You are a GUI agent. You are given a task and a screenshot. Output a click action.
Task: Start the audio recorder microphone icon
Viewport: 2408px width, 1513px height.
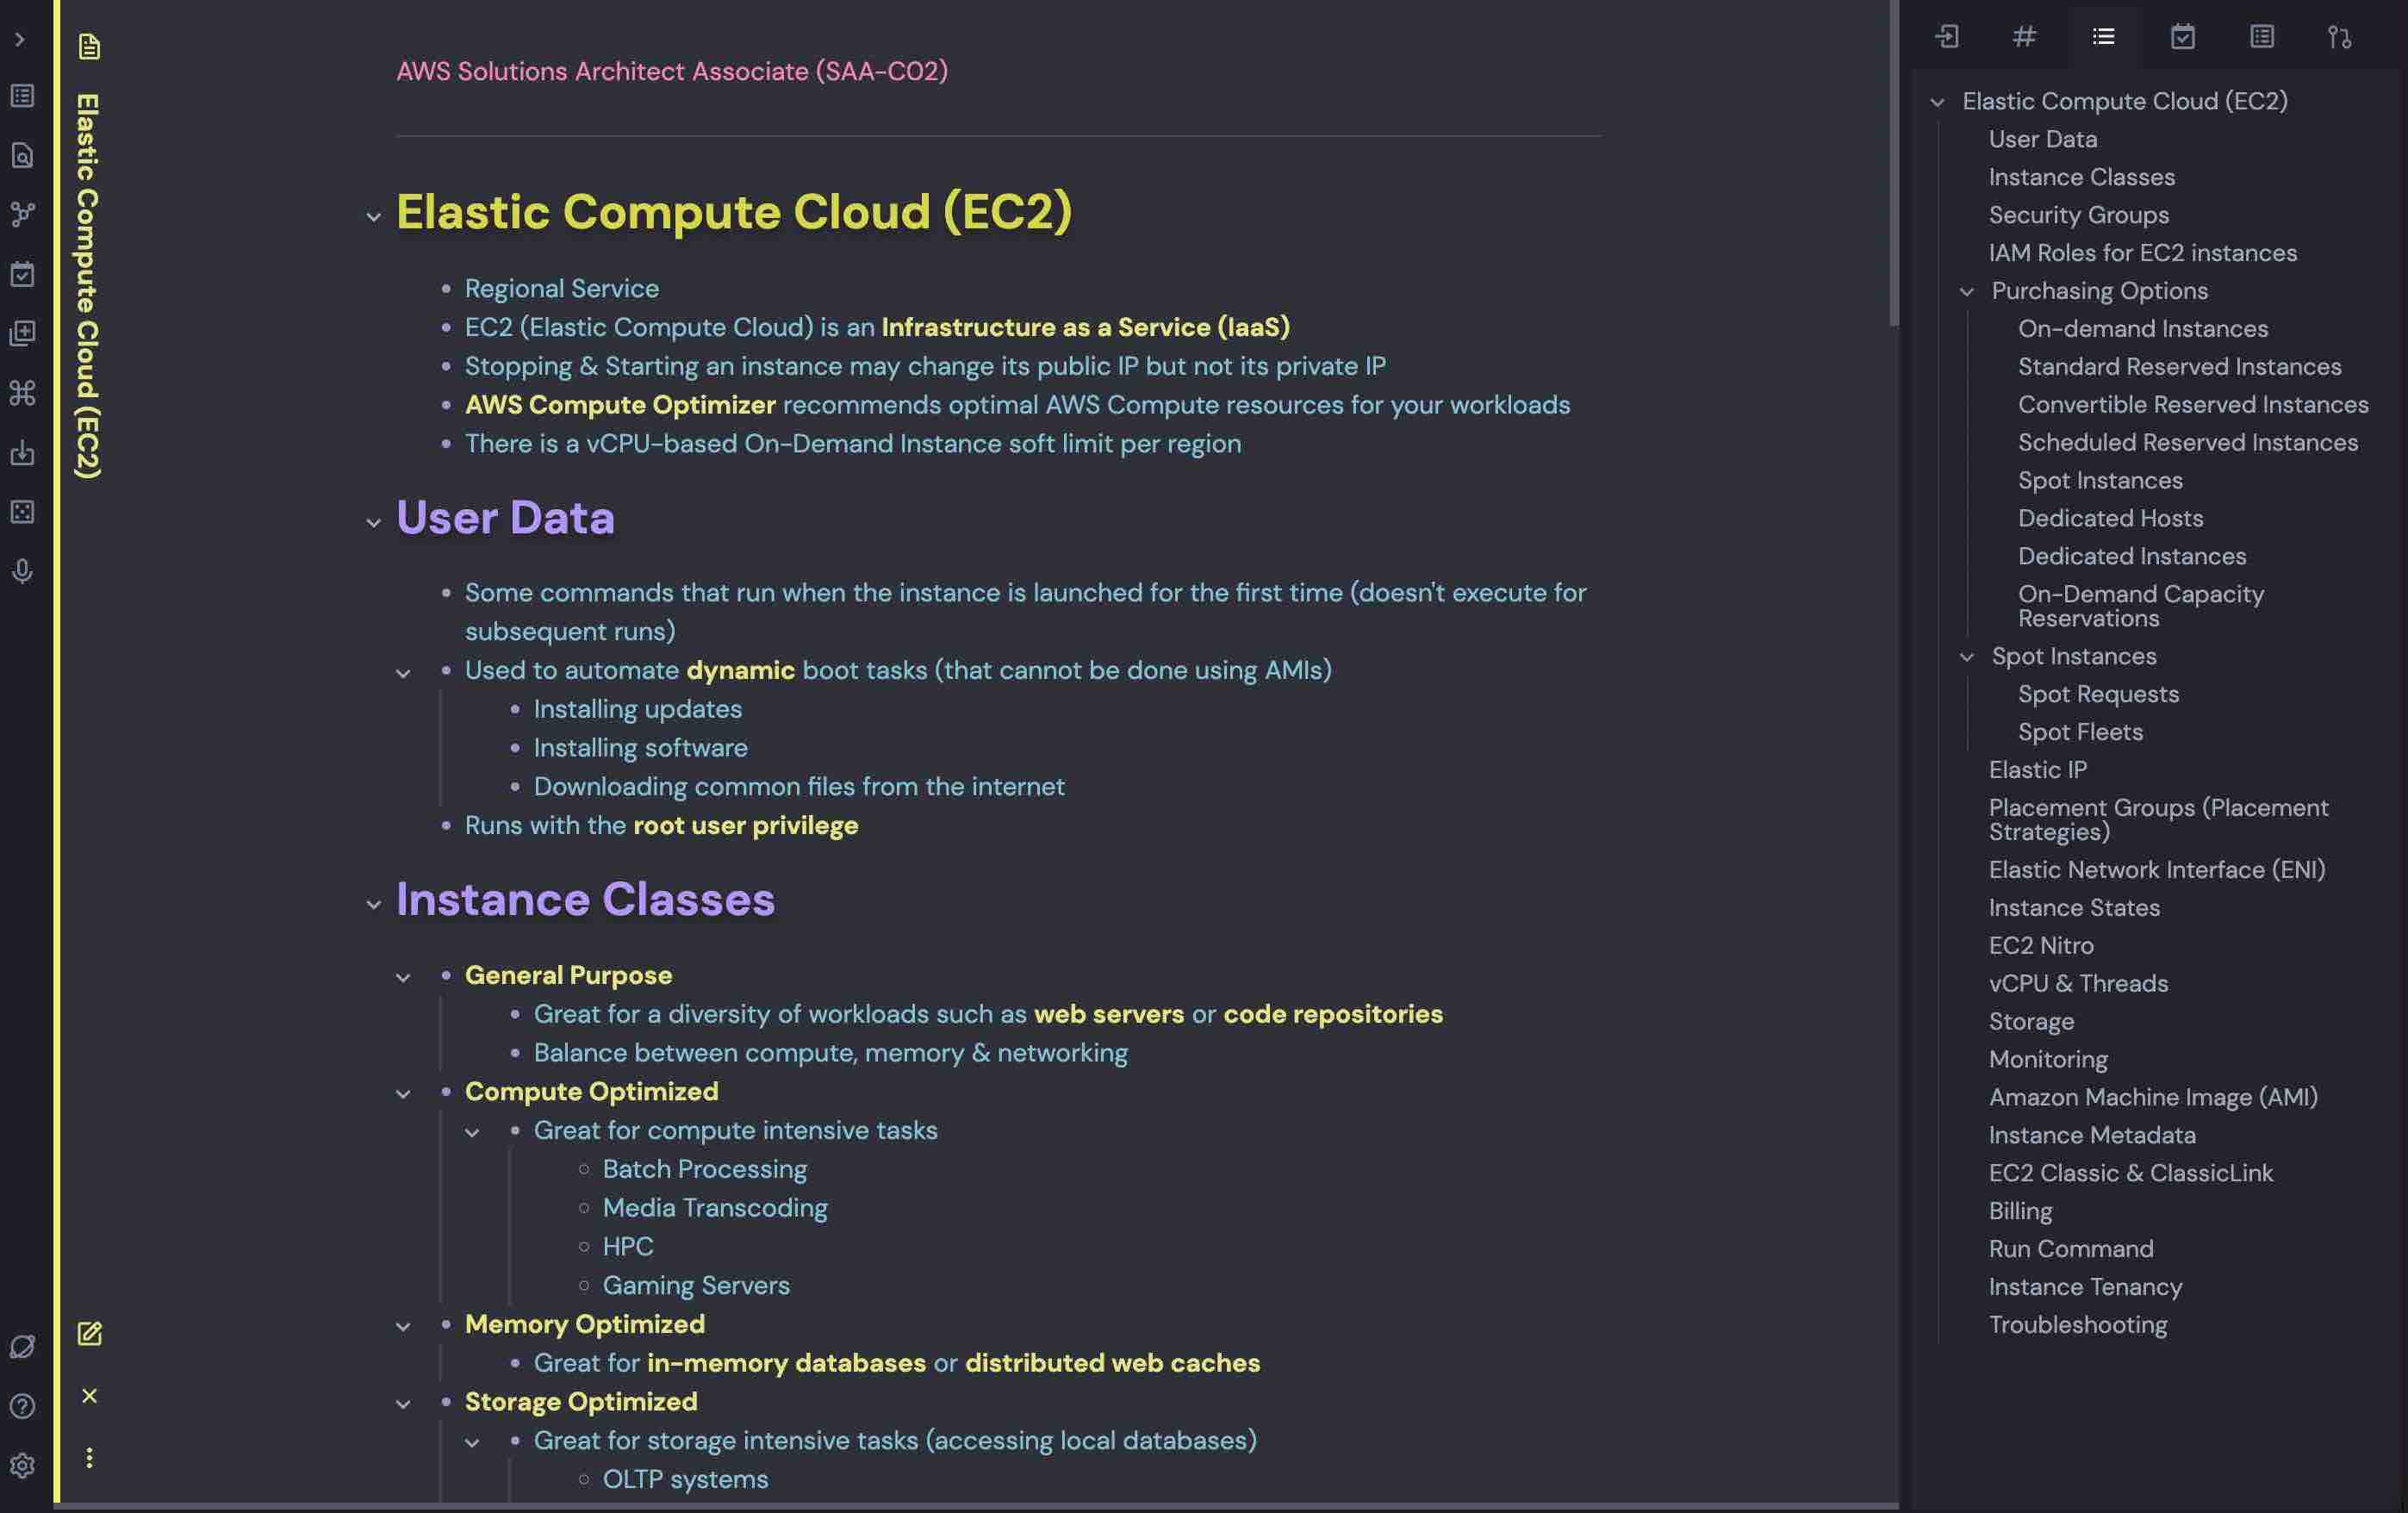pyautogui.click(x=22, y=571)
